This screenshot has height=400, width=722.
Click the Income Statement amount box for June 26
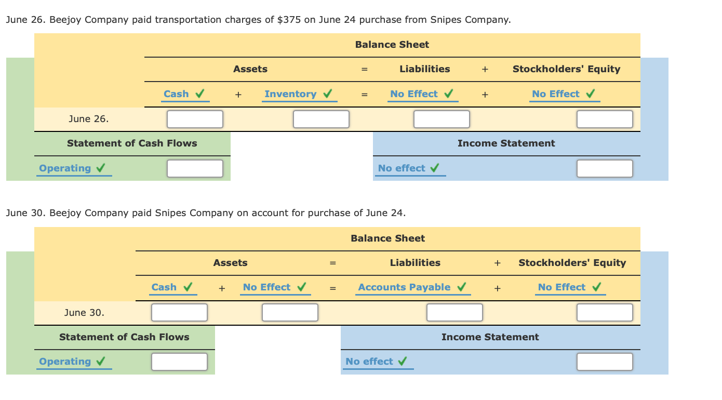[x=605, y=168]
